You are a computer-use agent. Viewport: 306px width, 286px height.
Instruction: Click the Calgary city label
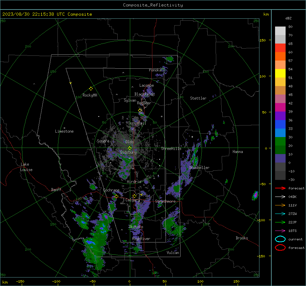(133, 200)
